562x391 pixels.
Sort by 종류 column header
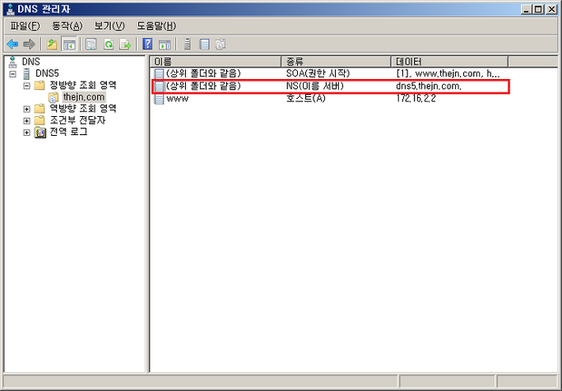click(337, 62)
